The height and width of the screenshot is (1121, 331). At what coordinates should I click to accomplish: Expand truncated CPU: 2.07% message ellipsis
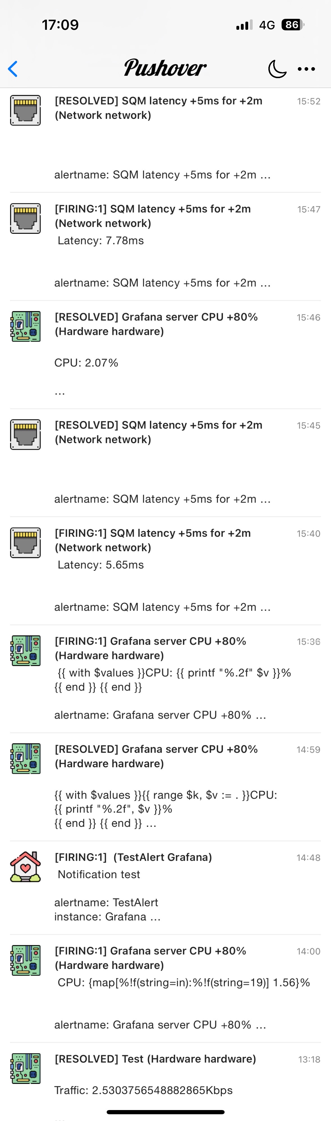coord(60,392)
